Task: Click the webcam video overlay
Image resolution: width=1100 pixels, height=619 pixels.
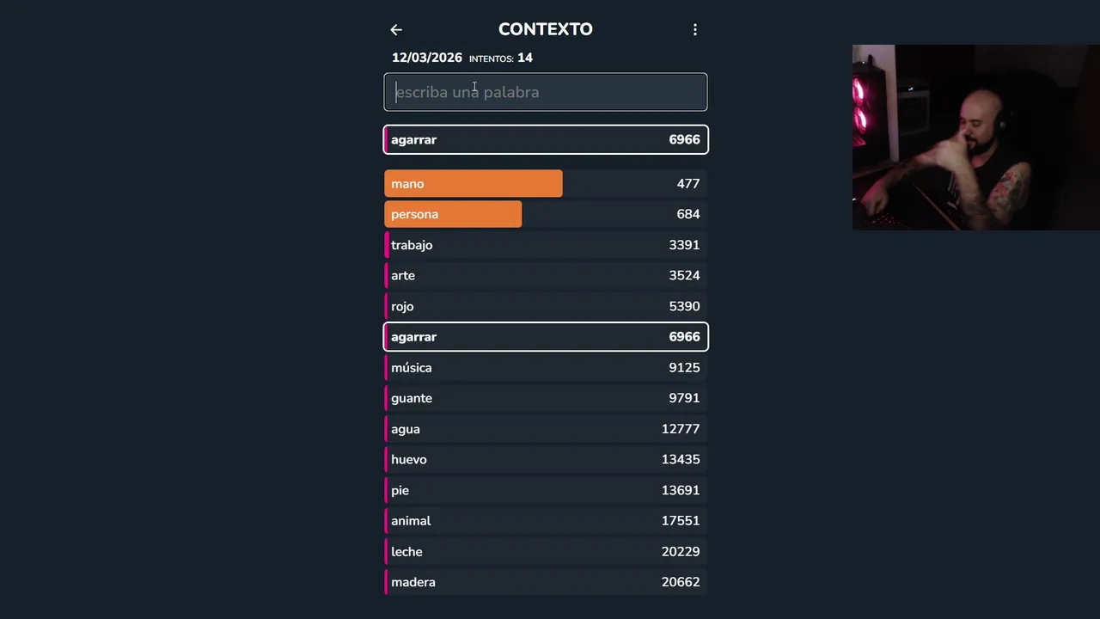Action: (975, 138)
